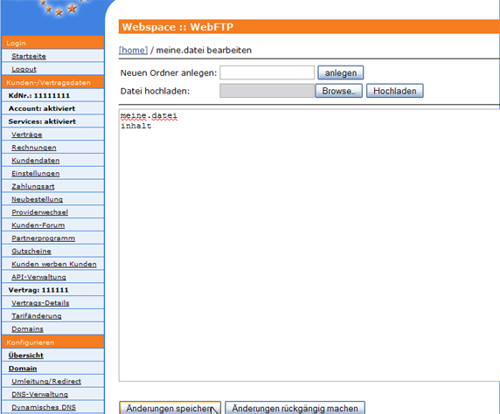Open the Verträge page
This screenshot has width=500, height=414.
point(27,135)
